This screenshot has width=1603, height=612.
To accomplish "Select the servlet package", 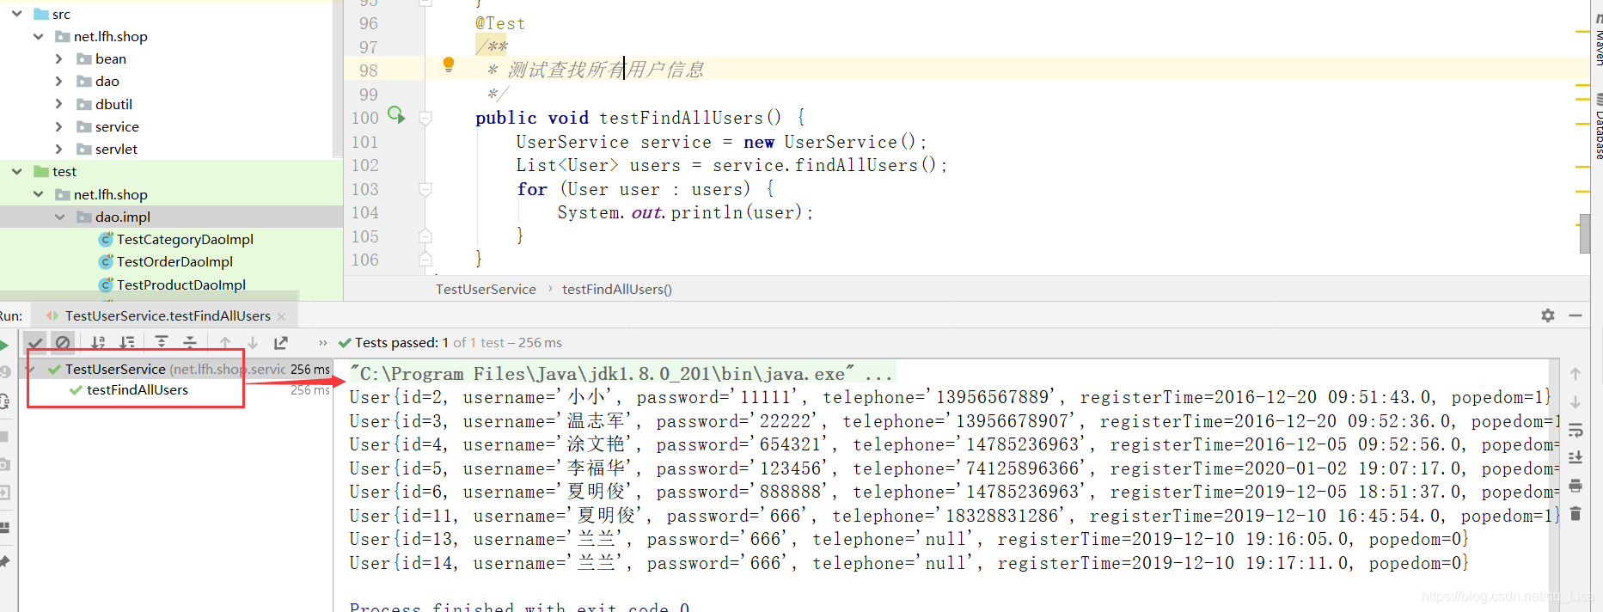I will [x=116, y=149].
